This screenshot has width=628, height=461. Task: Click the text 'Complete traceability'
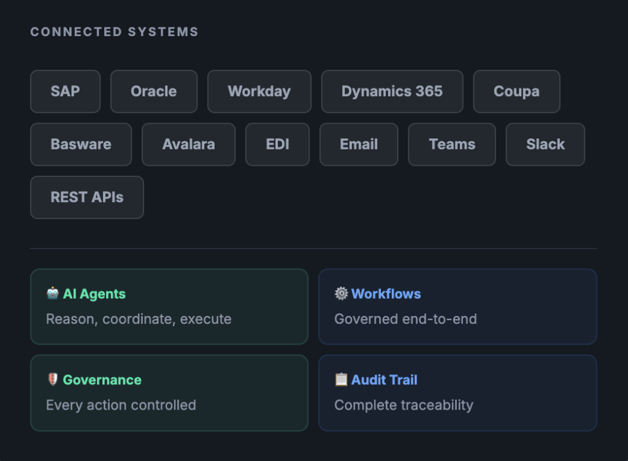(404, 405)
